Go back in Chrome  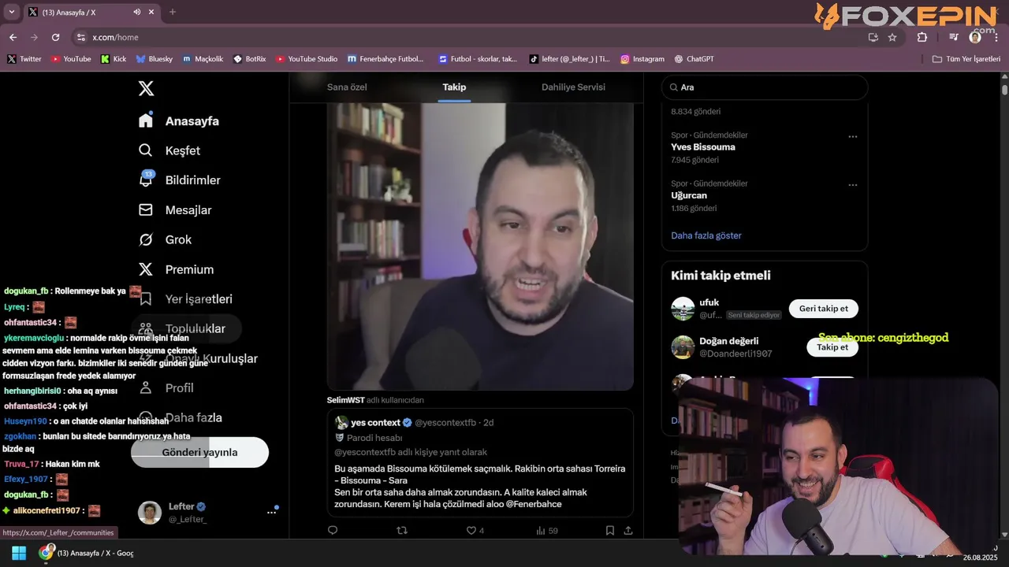[x=13, y=37]
